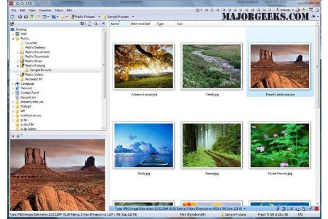This screenshot has height=219, width=328.
Task: Select the Favorites folder in tree
Action: tap(31, 43)
